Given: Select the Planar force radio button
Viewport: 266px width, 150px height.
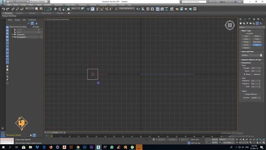Looking at the screenshot, I should point(245,74).
